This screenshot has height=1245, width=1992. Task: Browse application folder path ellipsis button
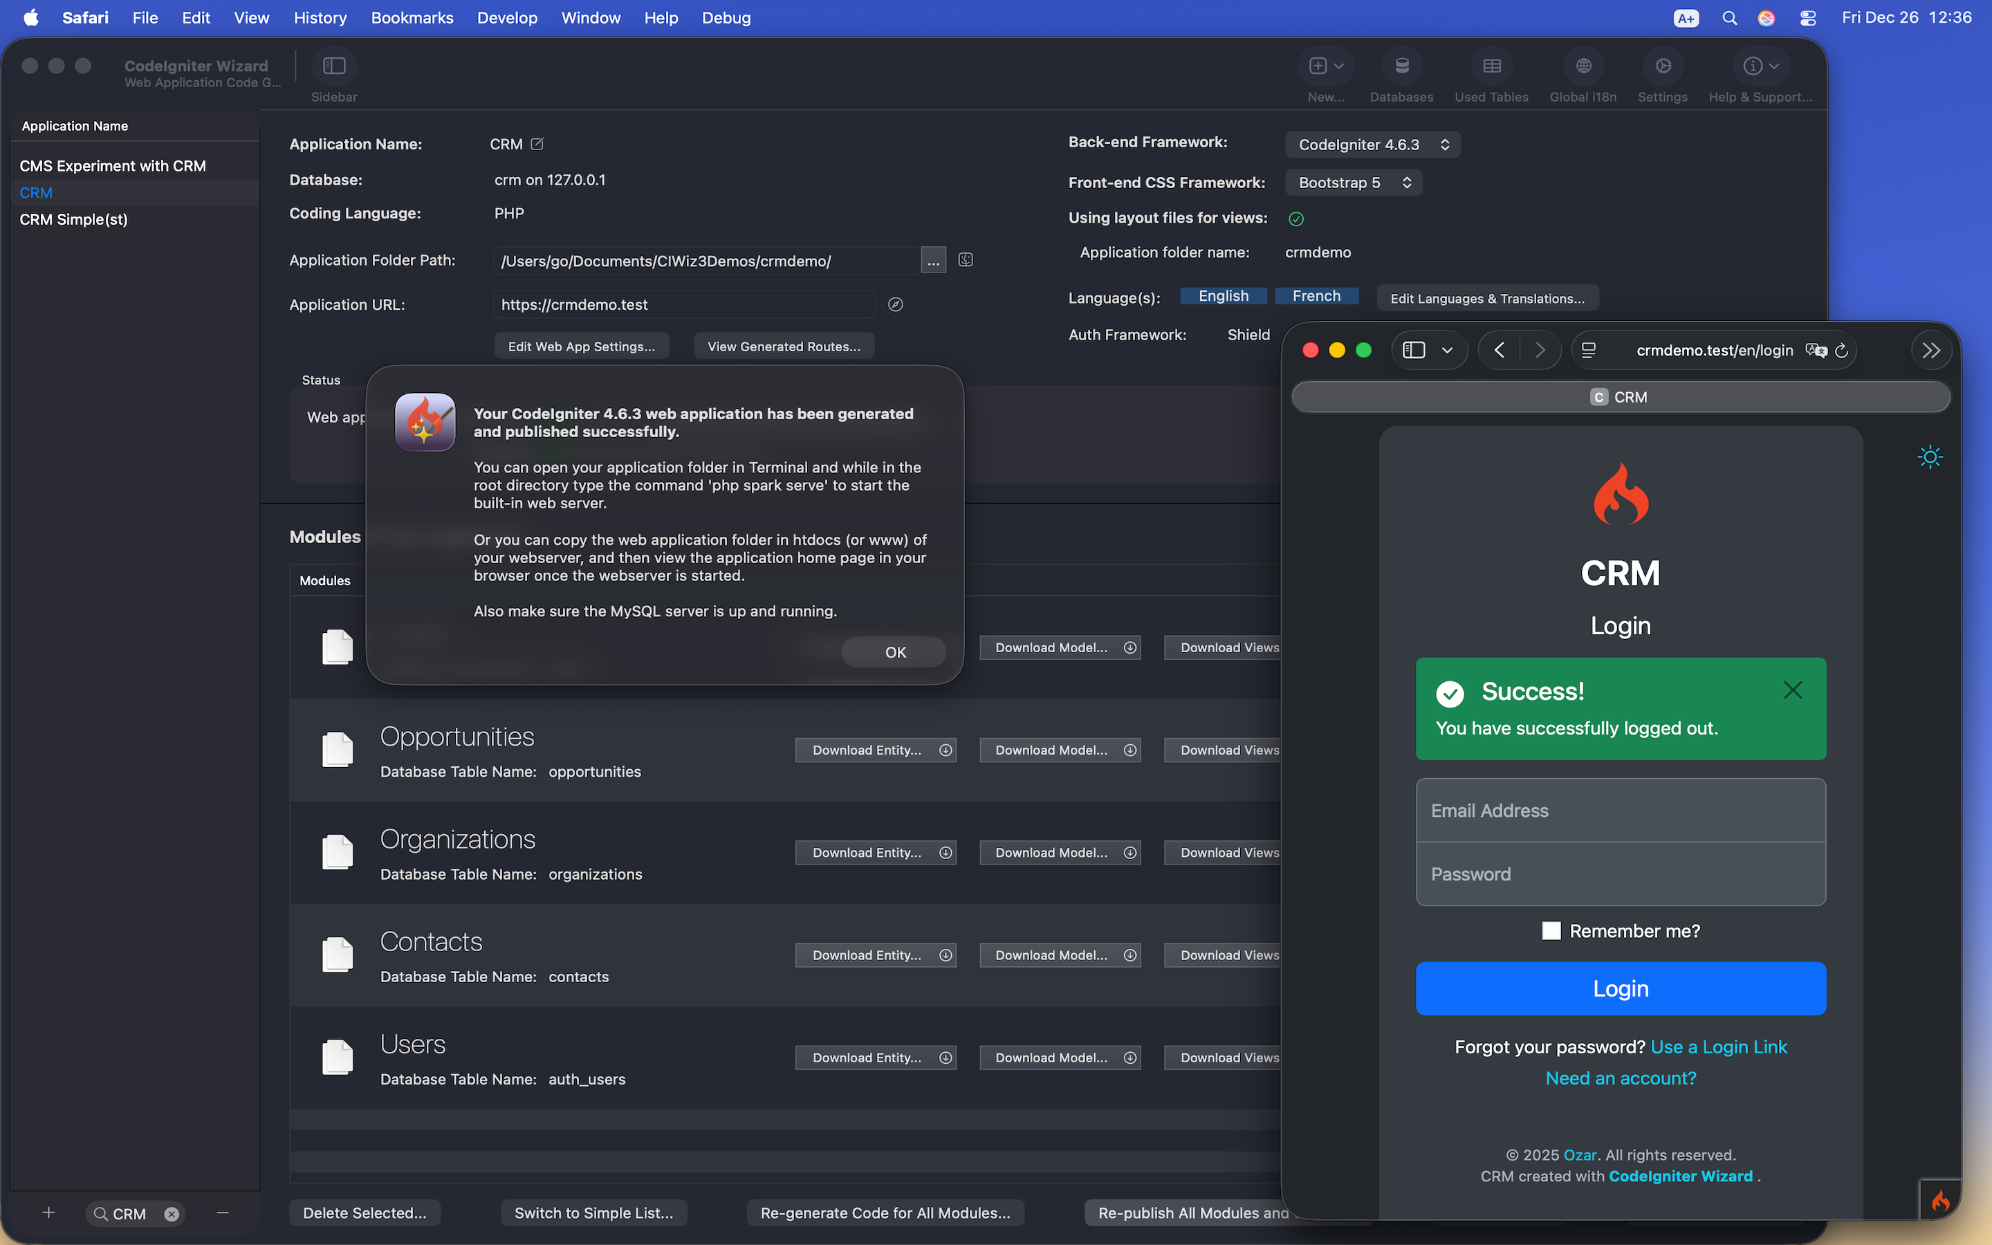click(932, 261)
